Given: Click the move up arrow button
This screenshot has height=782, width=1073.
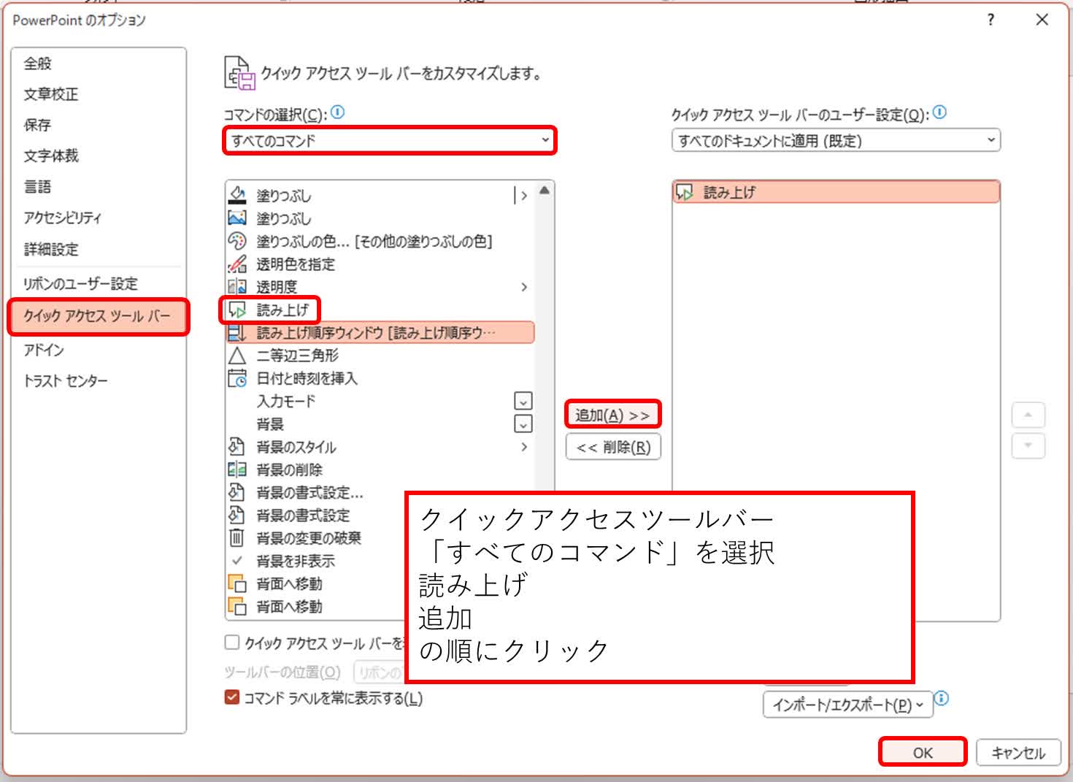Looking at the screenshot, I should pyautogui.click(x=1028, y=415).
